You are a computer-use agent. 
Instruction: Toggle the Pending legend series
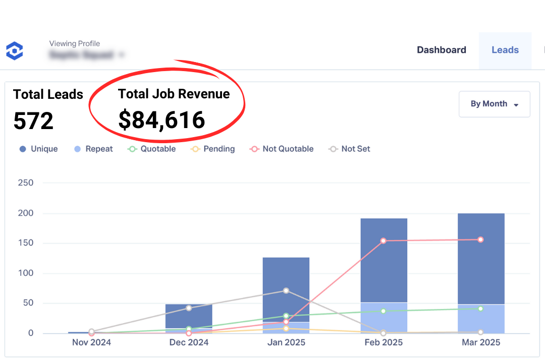(x=213, y=149)
